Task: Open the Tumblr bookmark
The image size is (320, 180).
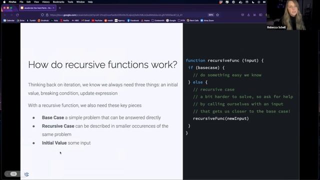Action: pos(31,20)
